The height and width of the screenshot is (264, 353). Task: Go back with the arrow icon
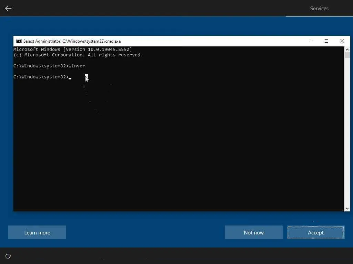click(8, 8)
